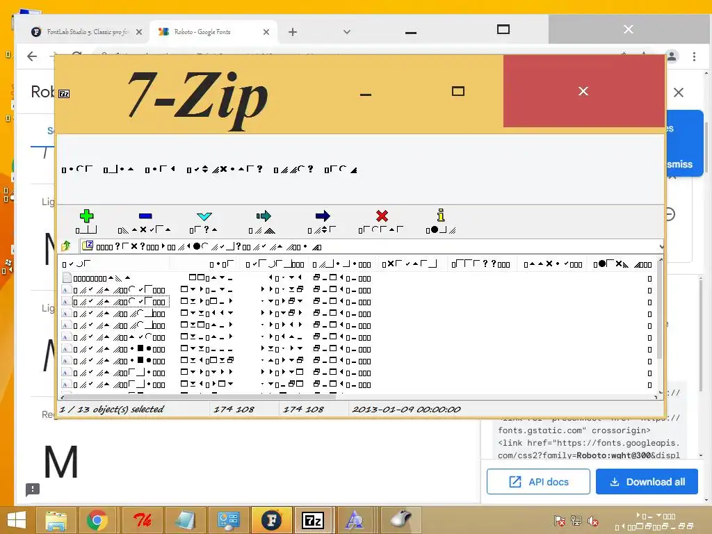This screenshot has width=712, height=534.
Task: Click the Download all button on Google Fonts
Action: tap(647, 481)
